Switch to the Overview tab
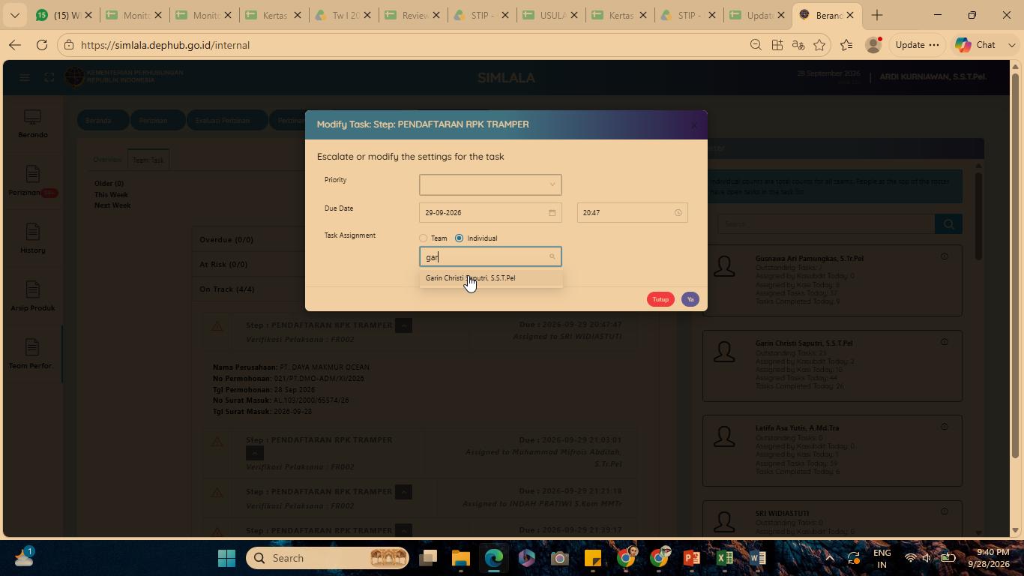This screenshot has width=1024, height=576. coord(107,160)
